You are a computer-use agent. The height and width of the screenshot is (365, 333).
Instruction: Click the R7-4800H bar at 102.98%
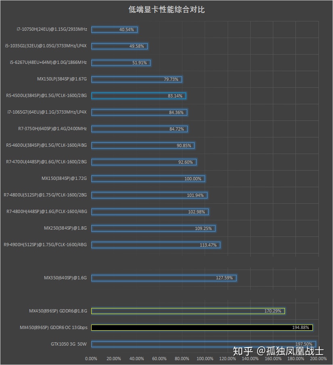(x=150, y=211)
